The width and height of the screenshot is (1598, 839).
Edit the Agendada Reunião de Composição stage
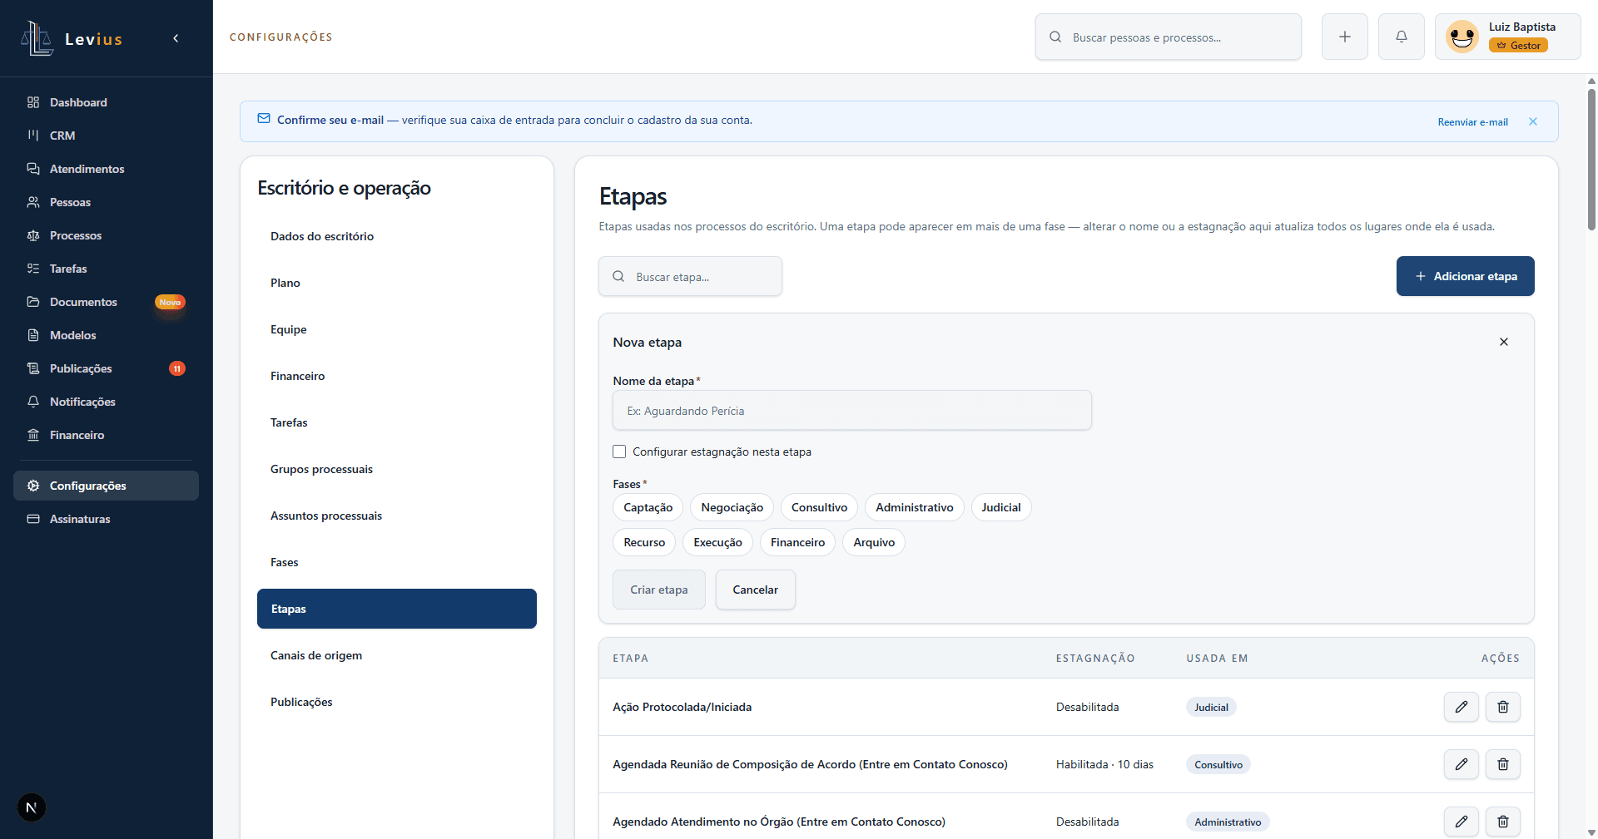point(1462,764)
